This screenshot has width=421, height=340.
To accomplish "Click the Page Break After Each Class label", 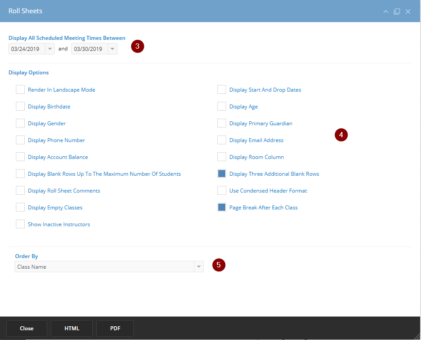I will [263, 207].
